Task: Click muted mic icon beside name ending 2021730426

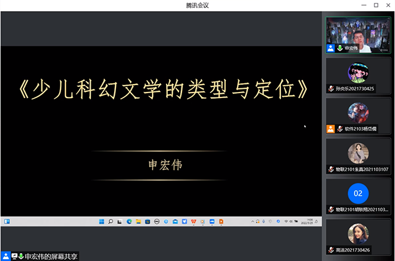Action: 331,250
